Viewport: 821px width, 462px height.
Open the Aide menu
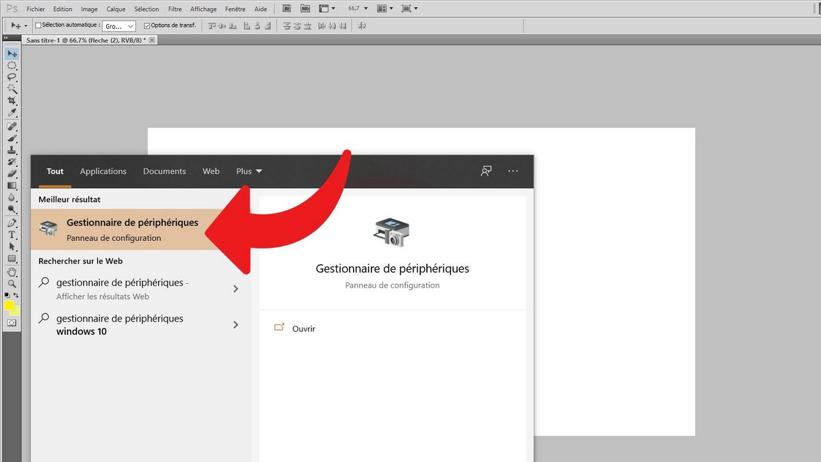(261, 9)
